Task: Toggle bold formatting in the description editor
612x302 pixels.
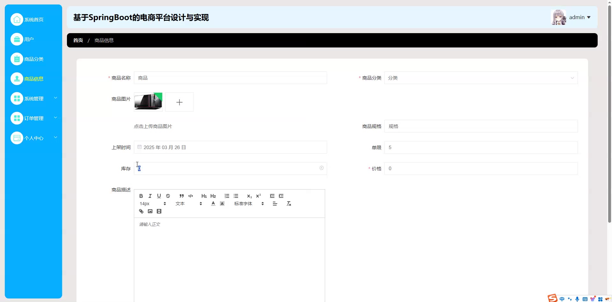Action: click(x=141, y=196)
